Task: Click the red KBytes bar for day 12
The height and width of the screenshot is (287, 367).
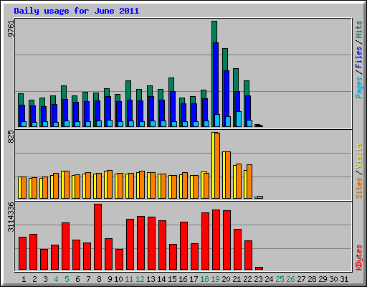Action: [x=140, y=243]
